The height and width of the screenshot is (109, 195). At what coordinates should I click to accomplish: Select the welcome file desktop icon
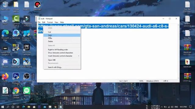[x=5, y=92]
